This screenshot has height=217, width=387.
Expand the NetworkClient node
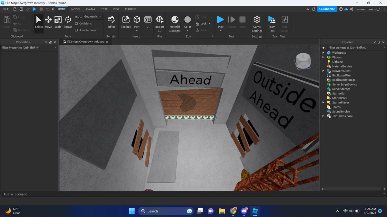(323, 71)
